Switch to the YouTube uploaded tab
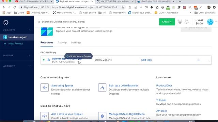Viewport: 218px width, 122px height. (34, 1)
